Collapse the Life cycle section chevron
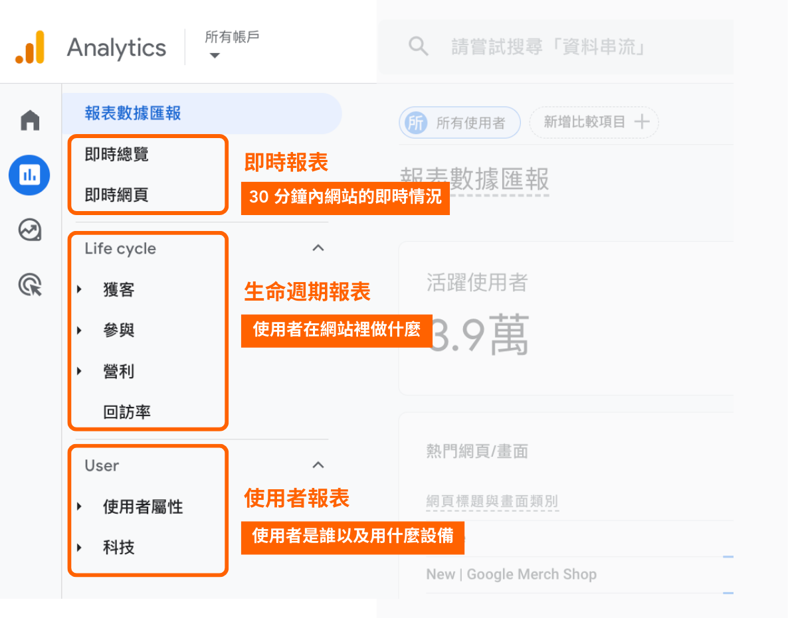The width and height of the screenshot is (788, 618). coord(318,248)
